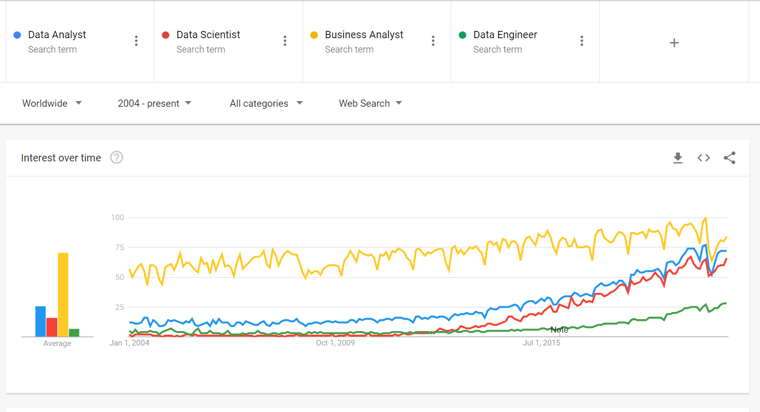The width and height of the screenshot is (760, 412).
Task: Select the Business Analyst search term card
Action: point(372,41)
